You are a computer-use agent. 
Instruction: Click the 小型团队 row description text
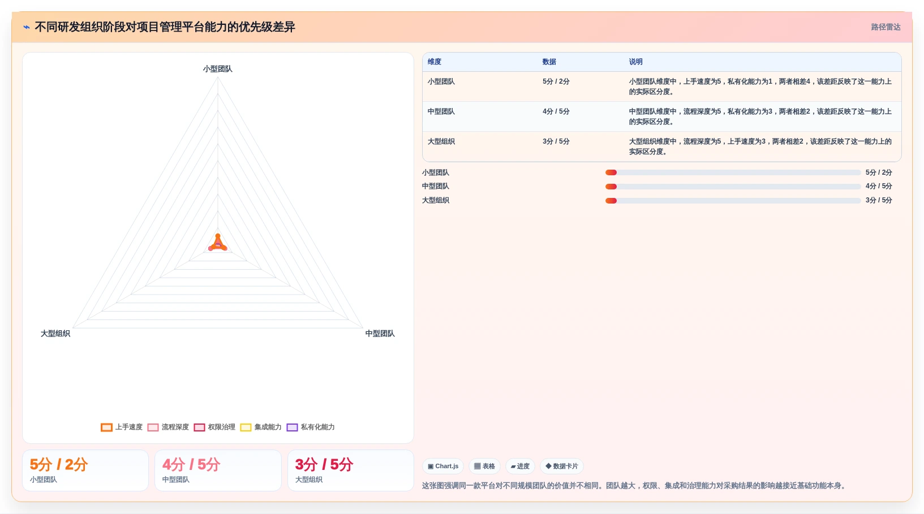pos(760,87)
